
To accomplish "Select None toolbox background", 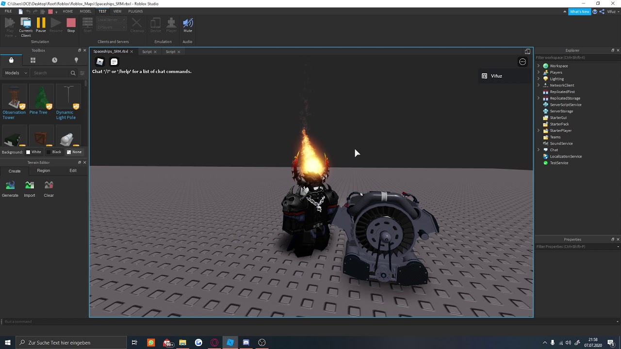I will (x=74, y=152).
